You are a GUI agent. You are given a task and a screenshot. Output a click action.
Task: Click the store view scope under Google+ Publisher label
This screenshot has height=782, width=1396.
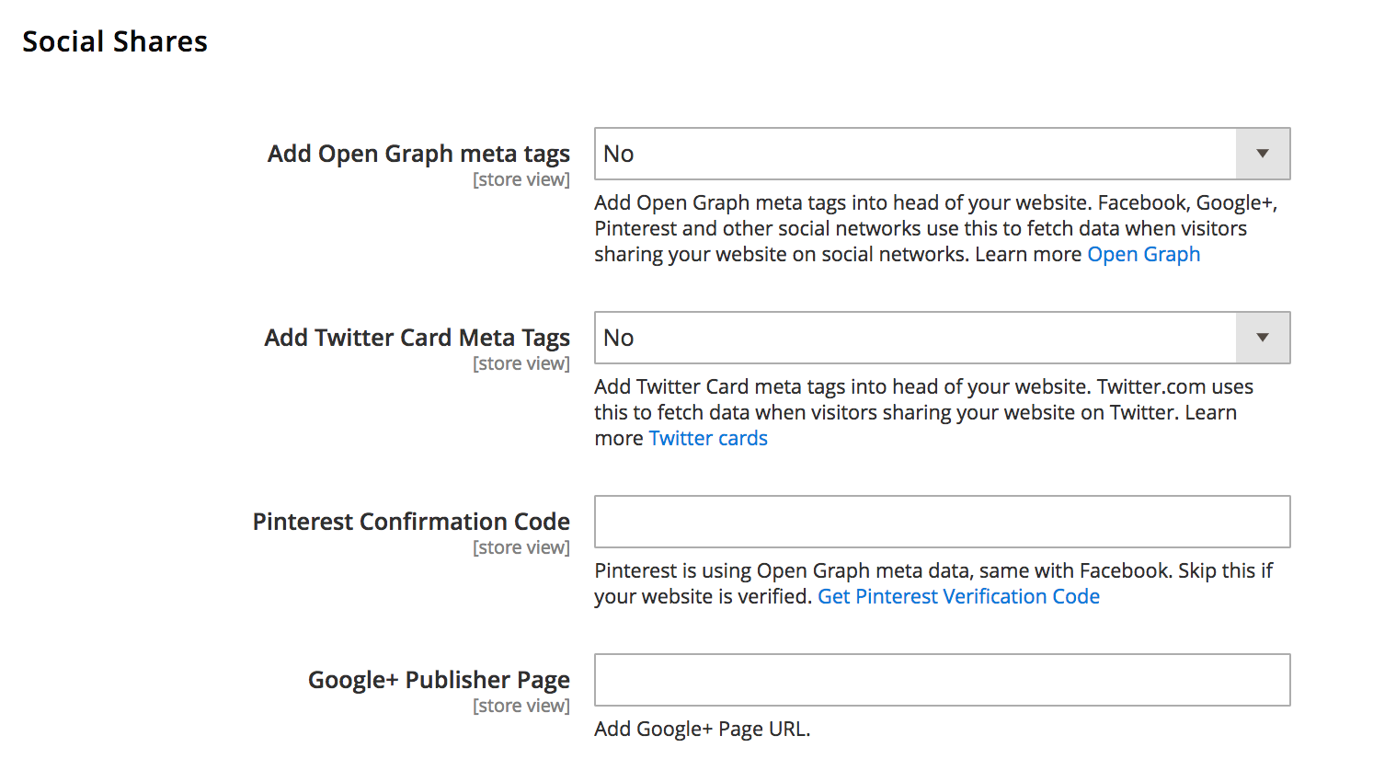521,707
